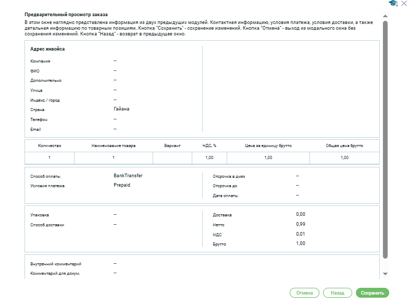
Task: Click the BankTransfer payment method value
Action: (128, 176)
